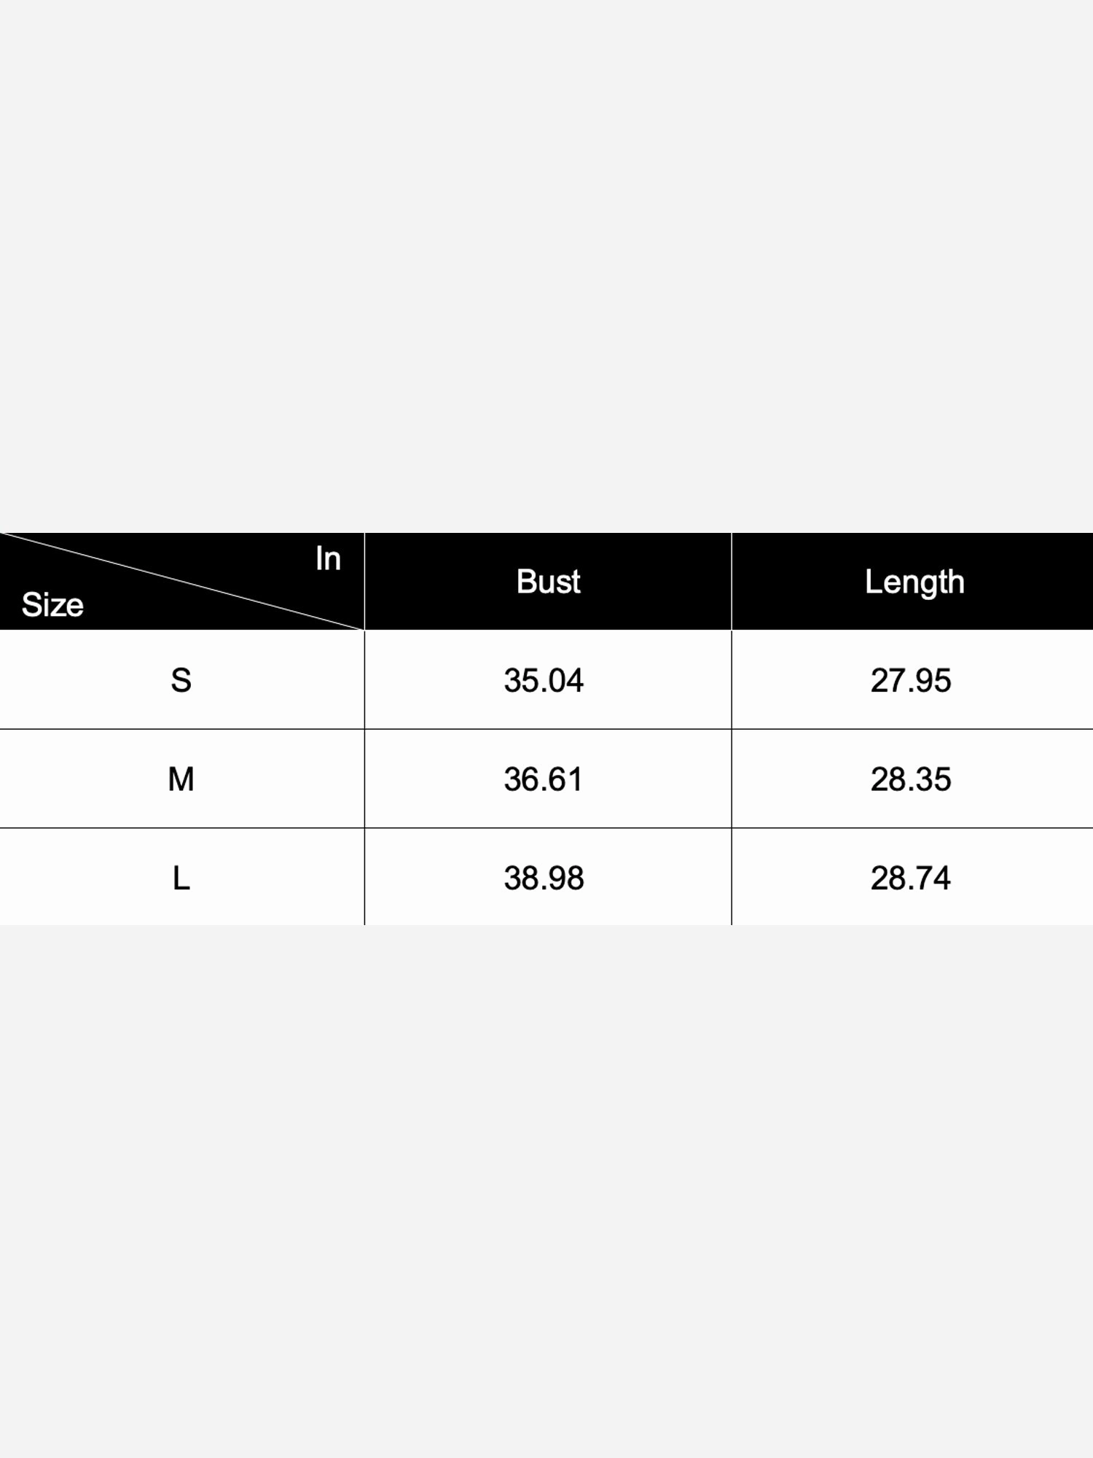Screen dimensions: 1093x1458
Task: Click the Length column header
Action: [x=914, y=582]
